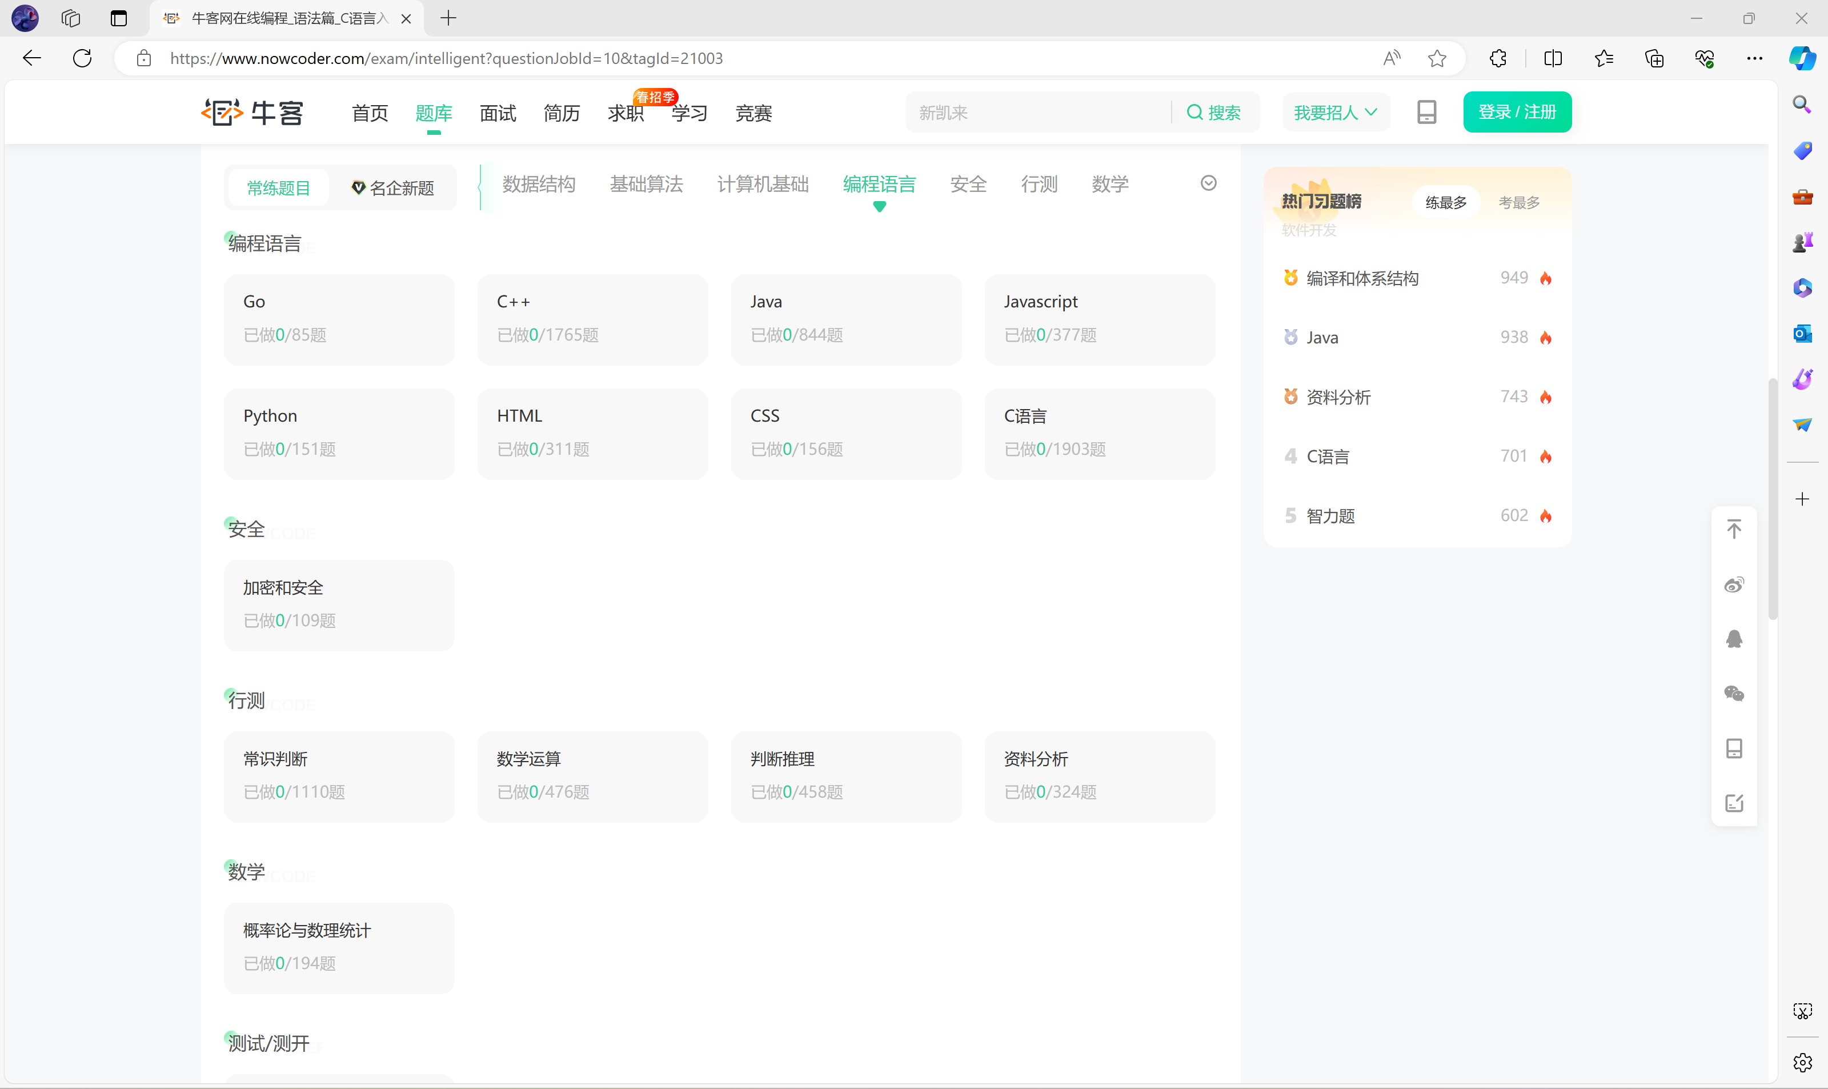Open Edge sidebar shopping tag icon
Image resolution: width=1828 pixels, height=1089 pixels.
(1802, 150)
